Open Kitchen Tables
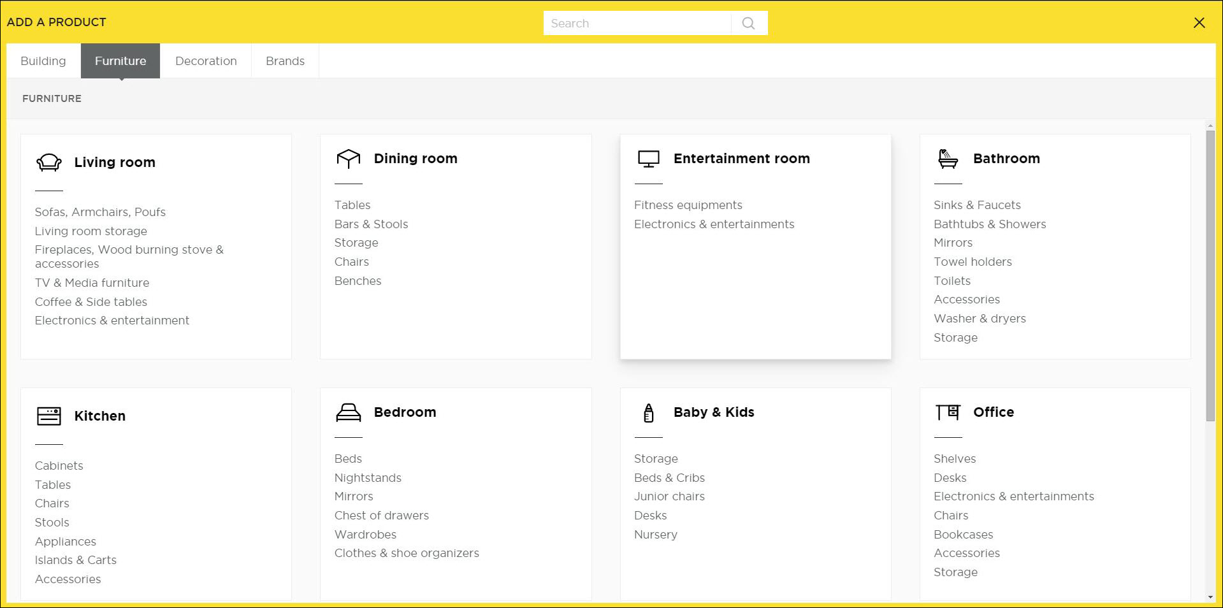This screenshot has width=1223, height=608. point(53,485)
